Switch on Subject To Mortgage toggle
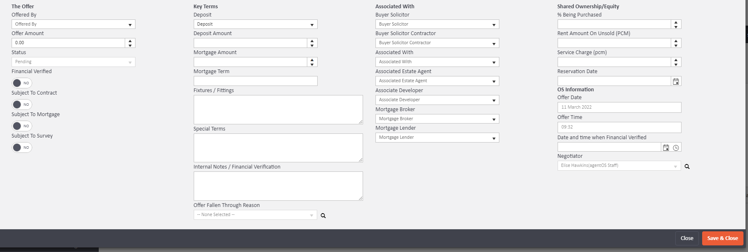 [21, 126]
